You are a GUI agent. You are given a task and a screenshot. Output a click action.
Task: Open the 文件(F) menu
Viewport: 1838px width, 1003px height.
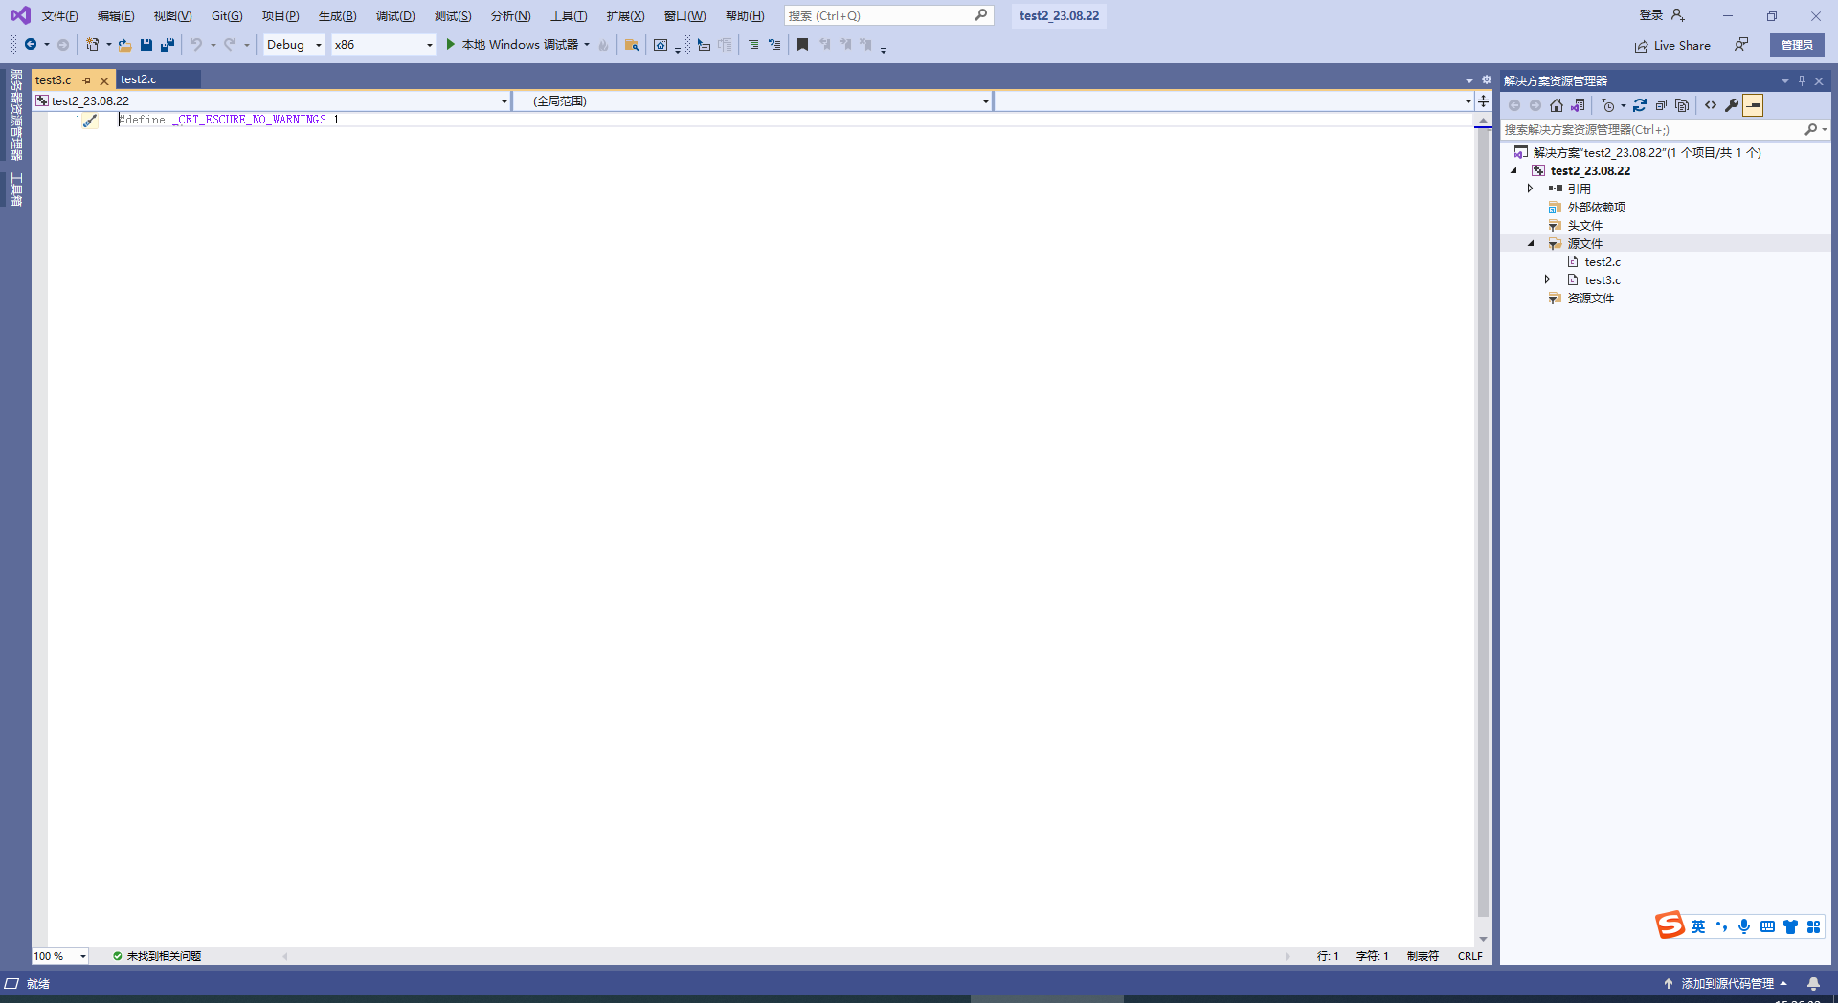pos(60,15)
